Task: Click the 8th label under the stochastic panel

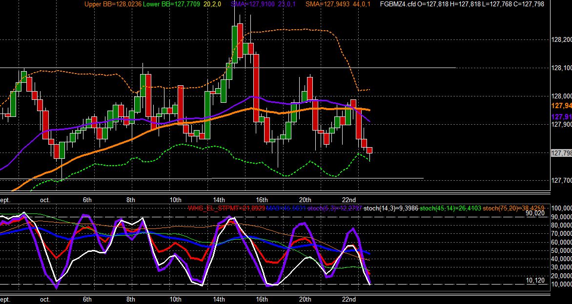Action: click(131, 299)
